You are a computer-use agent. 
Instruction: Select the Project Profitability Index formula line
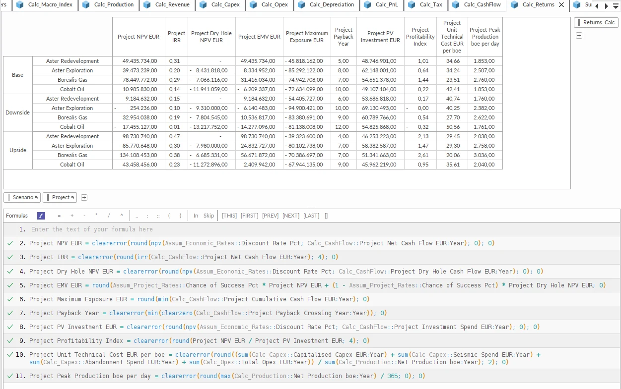click(311, 341)
